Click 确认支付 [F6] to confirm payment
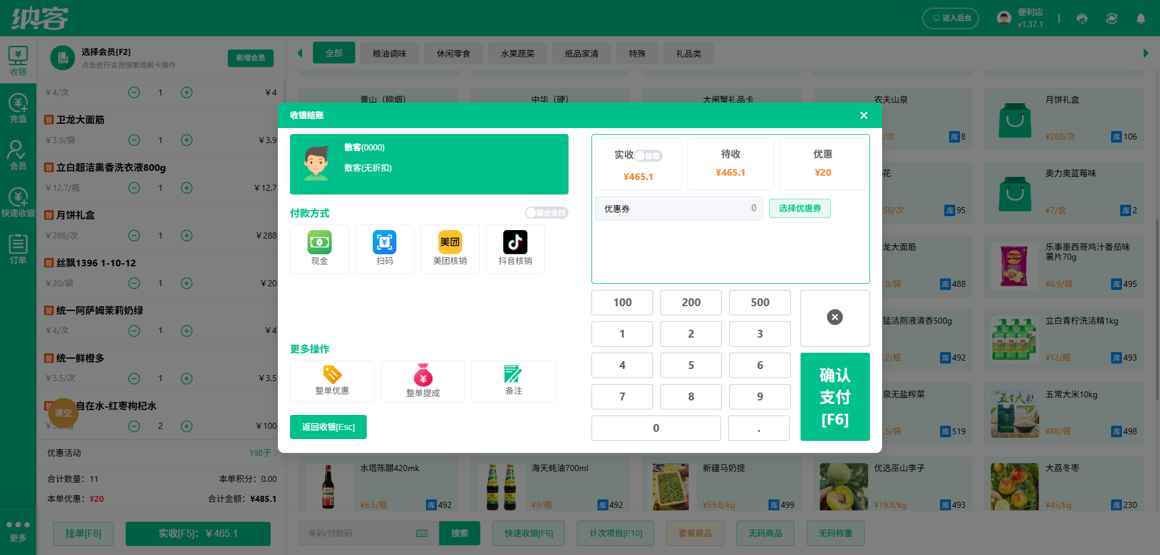Viewport: 1160px width, 555px height. click(x=834, y=397)
